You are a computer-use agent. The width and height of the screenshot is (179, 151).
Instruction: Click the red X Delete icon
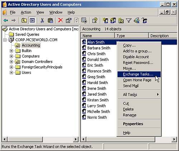pos(61,20)
